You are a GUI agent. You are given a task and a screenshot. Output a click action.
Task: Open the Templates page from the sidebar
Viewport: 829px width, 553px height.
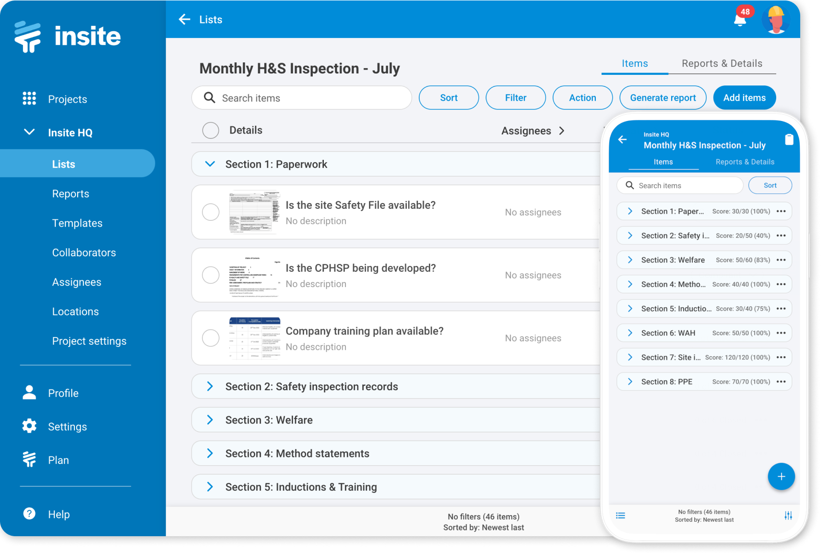tap(77, 223)
